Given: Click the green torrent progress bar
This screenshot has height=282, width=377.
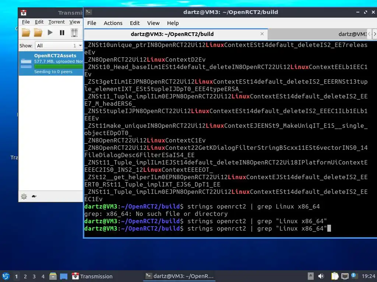Looking at the screenshot, I should click(x=59, y=66).
